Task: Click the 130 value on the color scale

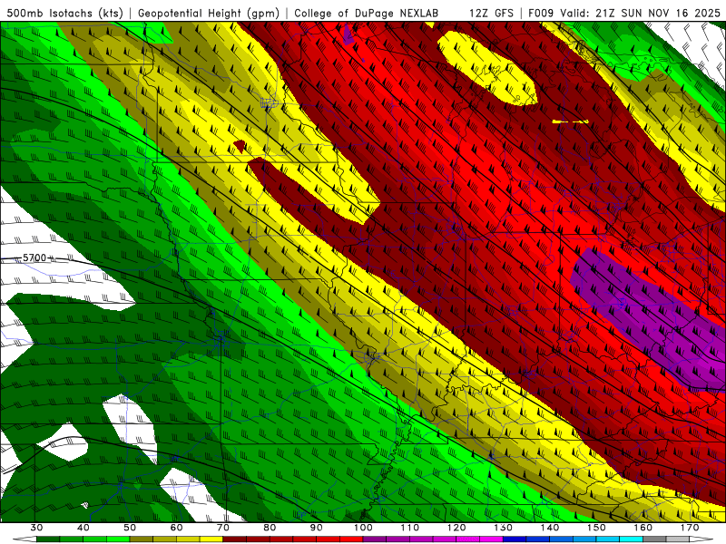Action: tap(503, 528)
